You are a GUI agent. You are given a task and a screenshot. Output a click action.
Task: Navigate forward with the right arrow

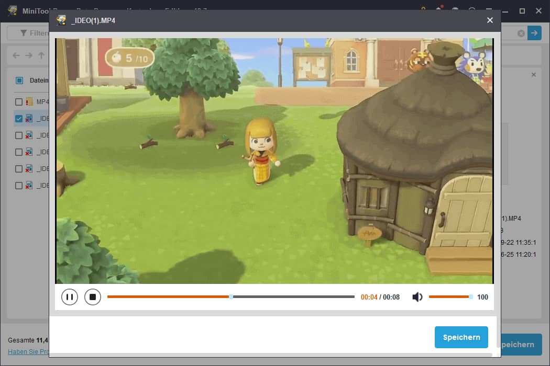pyautogui.click(x=29, y=55)
